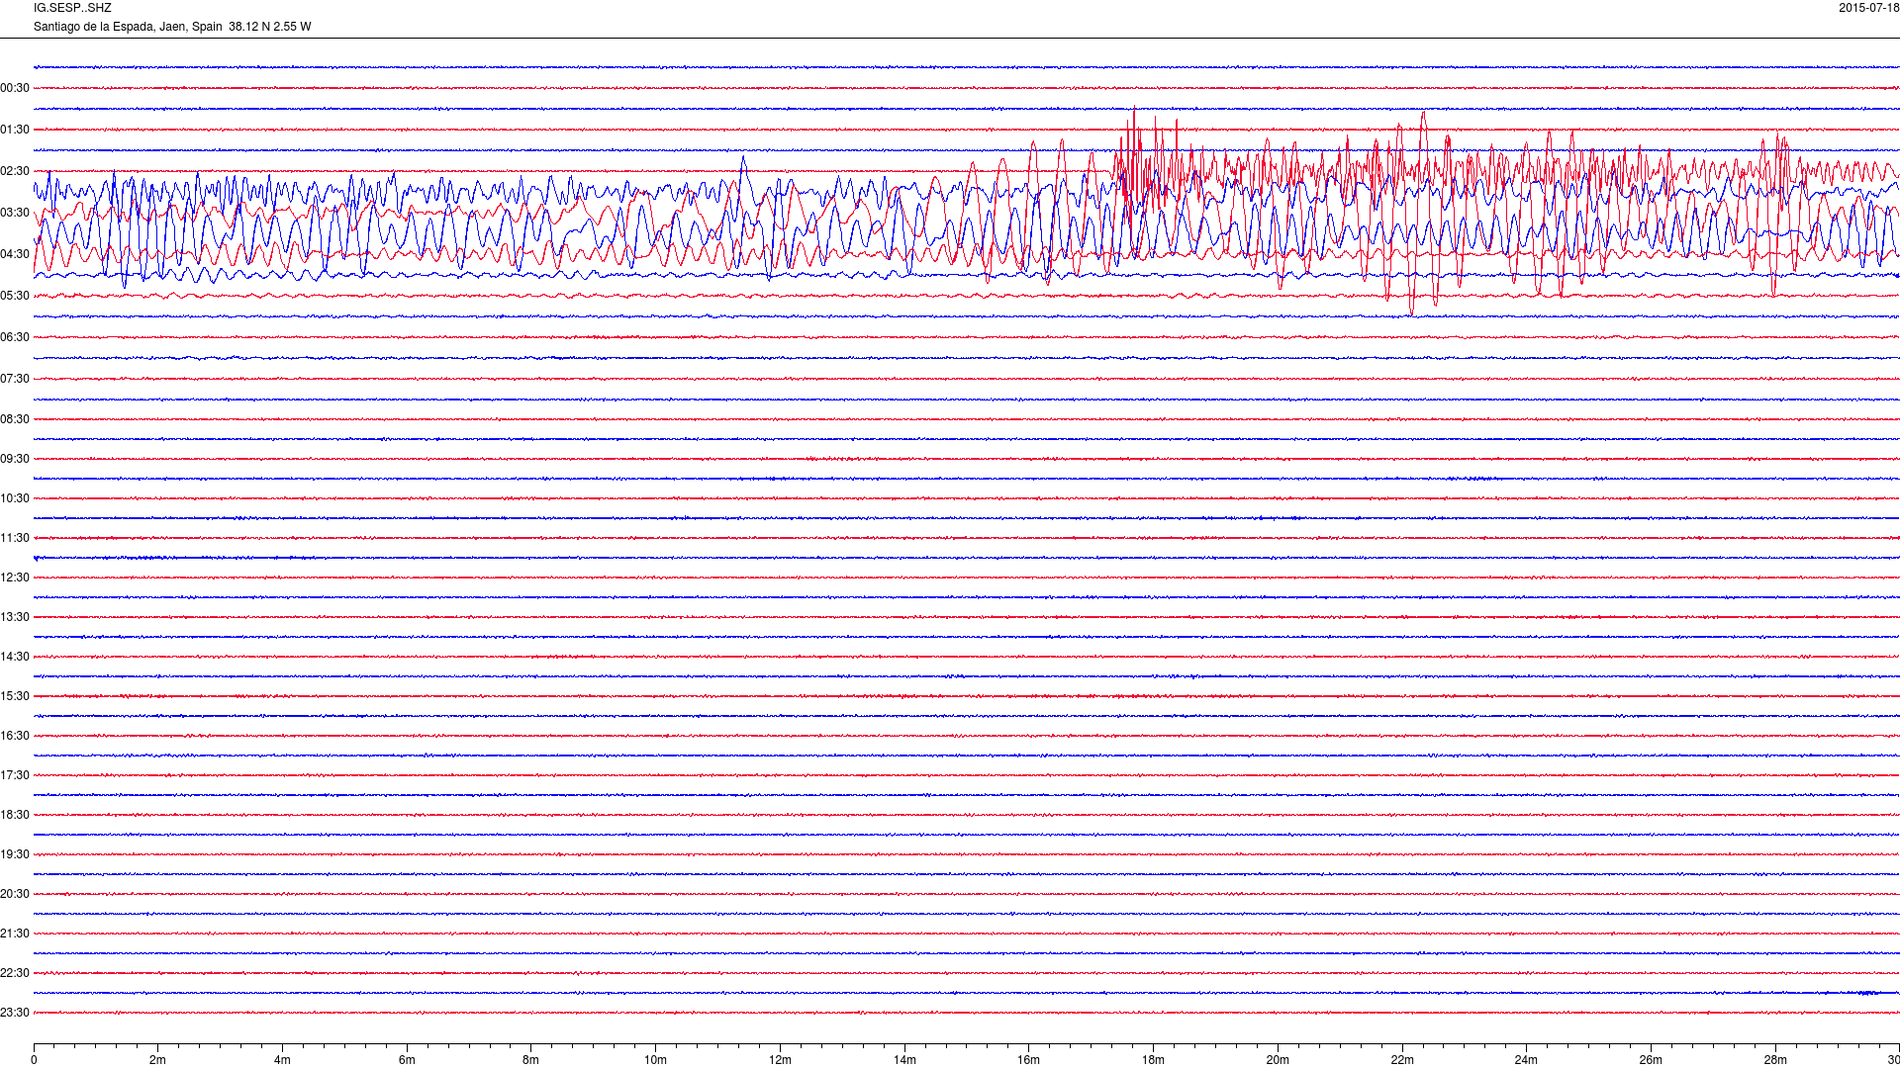Click the 24m axis tick label
This screenshot has width=1900, height=1068.
tap(1526, 1060)
